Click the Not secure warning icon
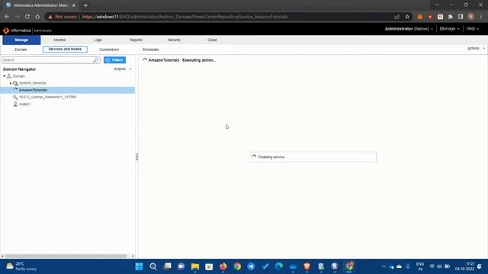The image size is (488, 274). 50,17
